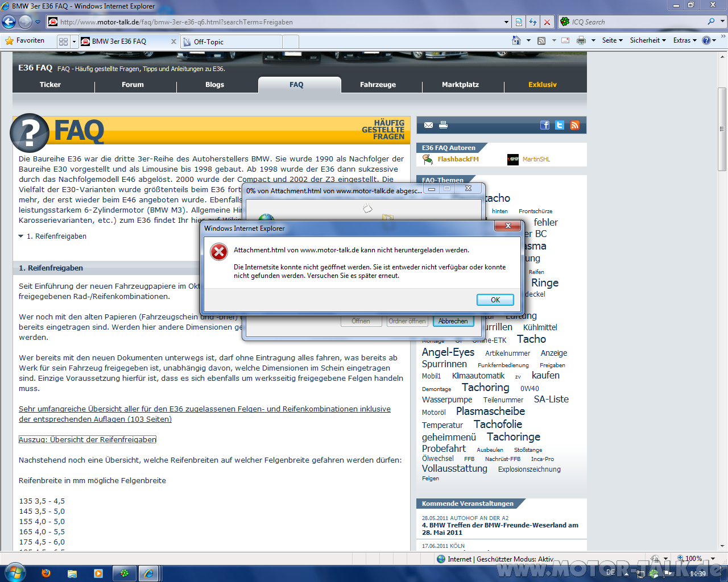Switch to the BMW 3er E36 FAQ tab
728x582 pixels.
click(x=119, y=41)
